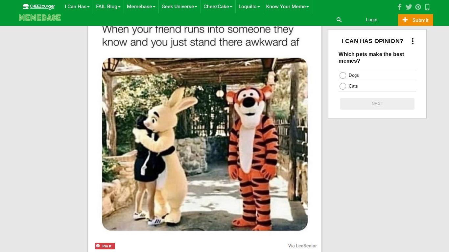Open the poll options three-dot menu
Viewport: 449px width, 252px height.
413,41
